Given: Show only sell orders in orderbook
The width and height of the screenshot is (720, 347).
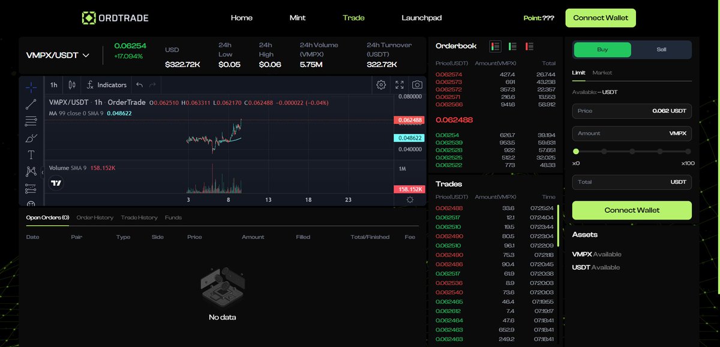Looking at the screenshot, I should point(530,46).
